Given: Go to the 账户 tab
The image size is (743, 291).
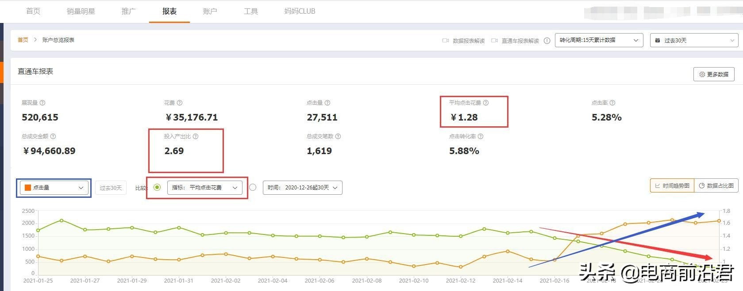Looking at the screenshot, I should [210, 11].
